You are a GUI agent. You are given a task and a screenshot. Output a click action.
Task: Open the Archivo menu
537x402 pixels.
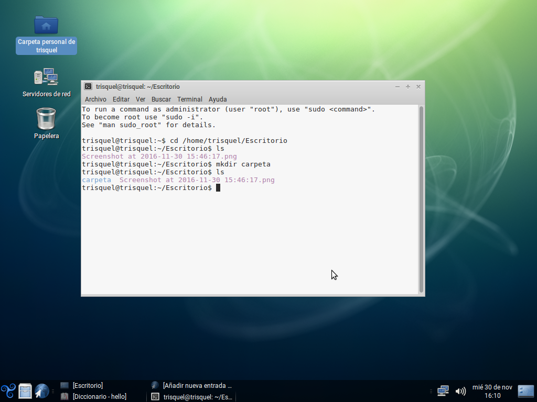(x=95, y=99)
